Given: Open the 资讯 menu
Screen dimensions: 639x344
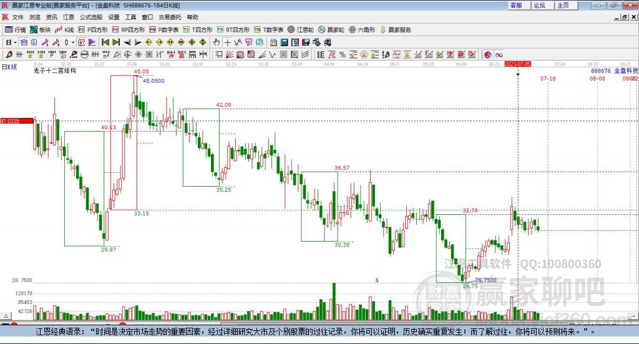Looking at the screenshot, I should point(51,17).
